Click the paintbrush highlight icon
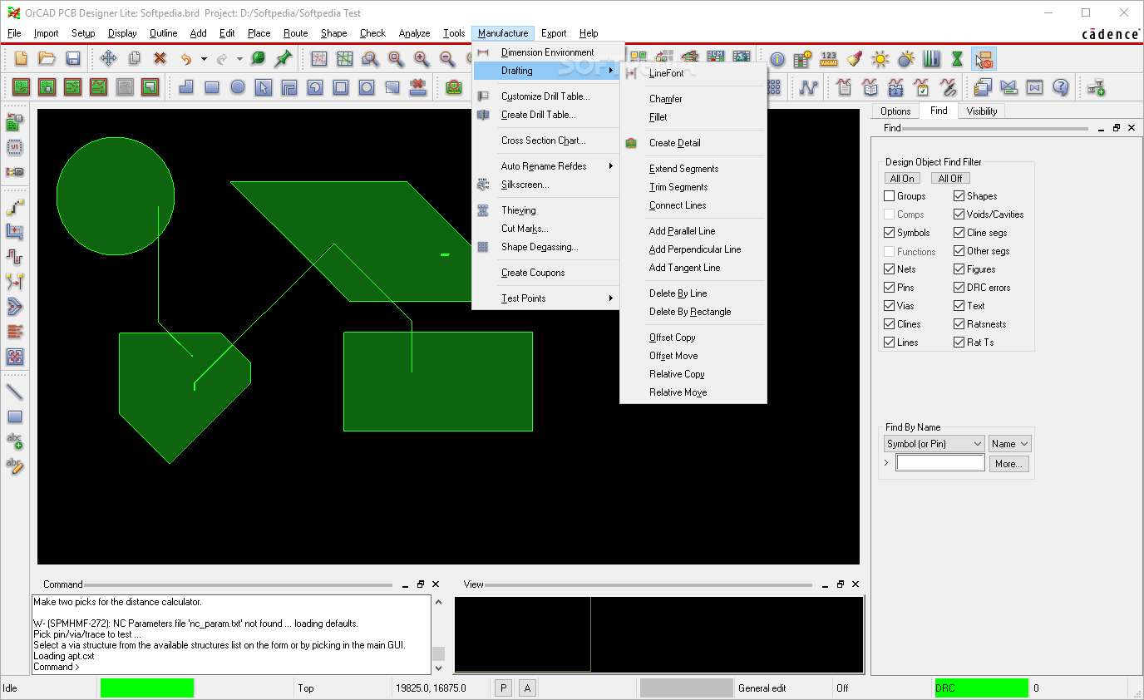Image resolution: width=1144 pixels, height=700 pixels. [855, 59]
